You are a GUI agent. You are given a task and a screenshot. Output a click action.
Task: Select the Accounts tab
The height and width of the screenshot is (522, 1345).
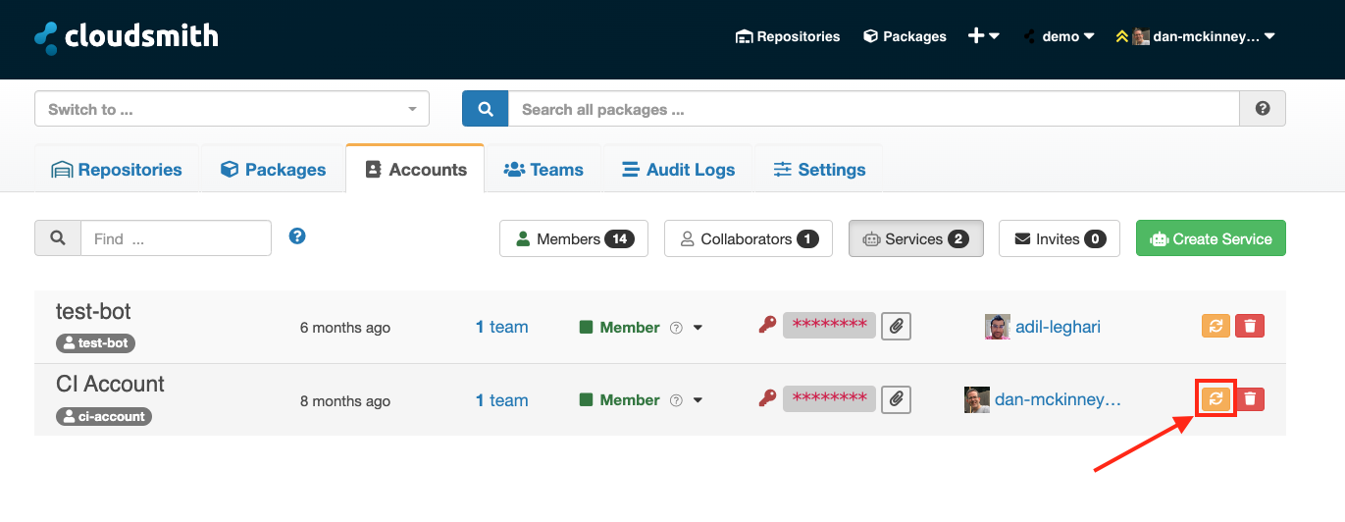(x=415, y=169)
